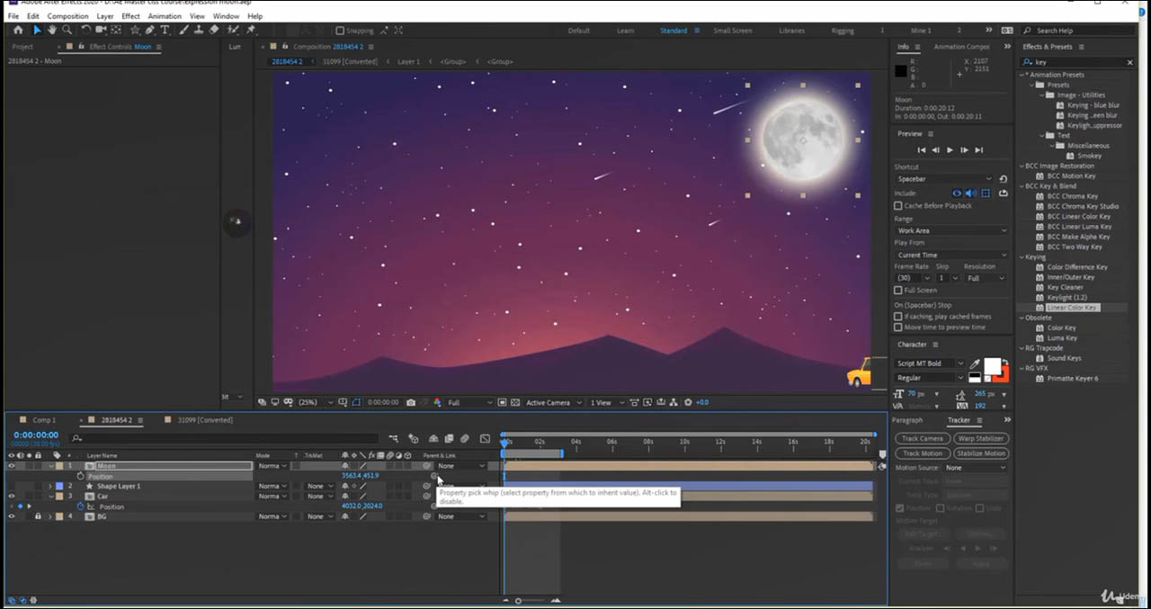Check Cache Before Playback
Image resolution: width=1151 pixels, height=609 pixels.
898,206
